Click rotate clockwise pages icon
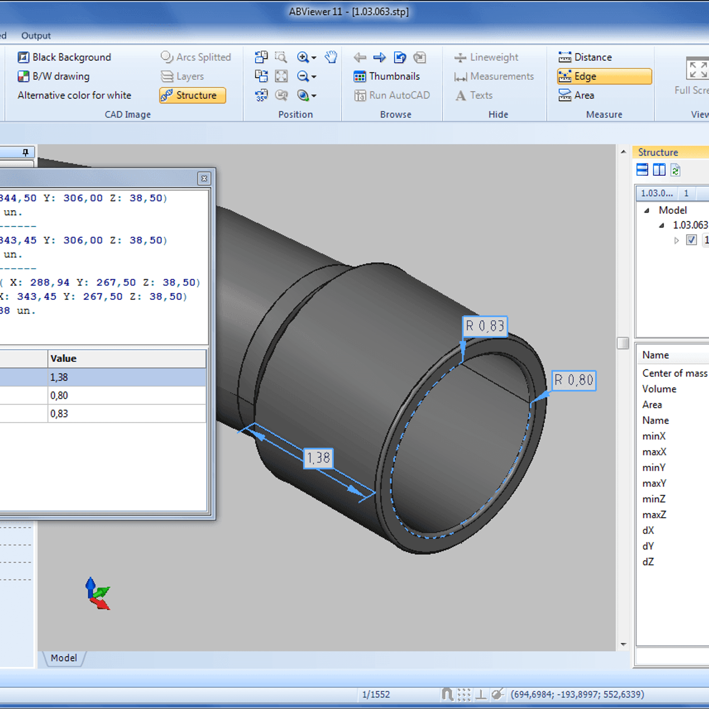Viewport: 709px width, 709px height. pyautogui.click(x=261, y=76)
